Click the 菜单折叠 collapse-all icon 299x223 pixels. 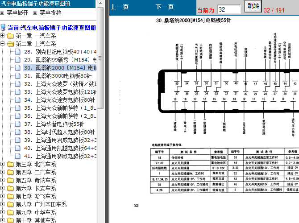pyautogui.click(x=35, y=13)
